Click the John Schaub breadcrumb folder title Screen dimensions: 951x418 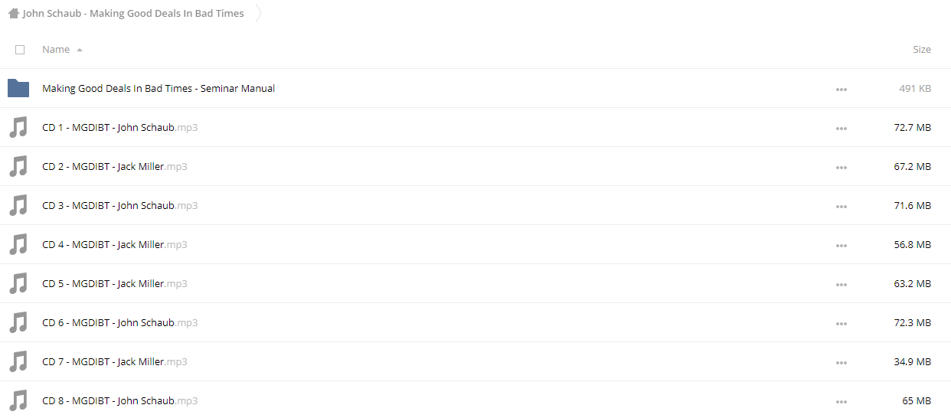click(133, 13)
